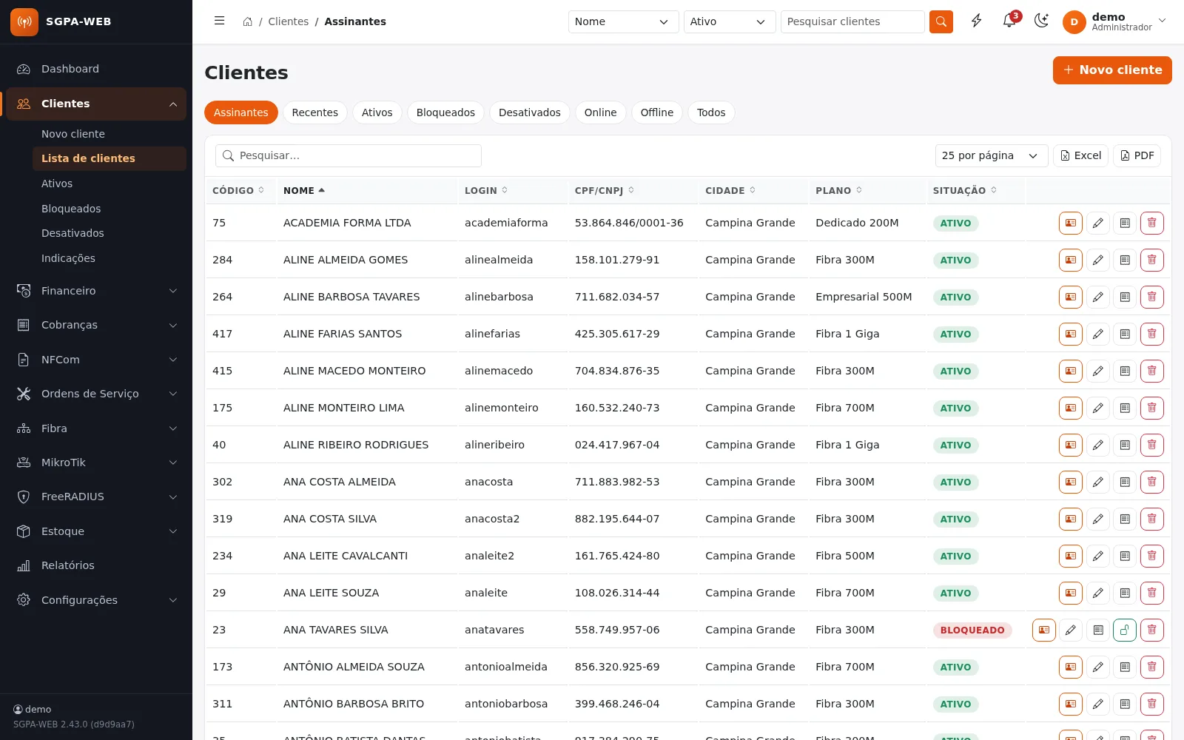Open Relatórios in the sidebar
1184x740 pixels.
click(96, 565)
